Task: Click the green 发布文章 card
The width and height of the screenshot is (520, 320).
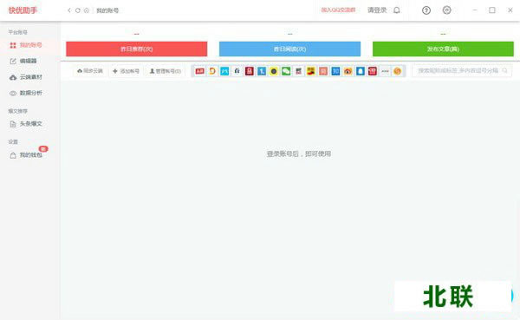Action: (443, 49)
